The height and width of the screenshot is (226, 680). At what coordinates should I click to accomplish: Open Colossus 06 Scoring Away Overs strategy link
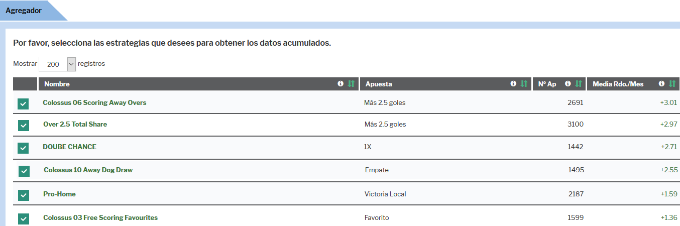tap(94, 102)
